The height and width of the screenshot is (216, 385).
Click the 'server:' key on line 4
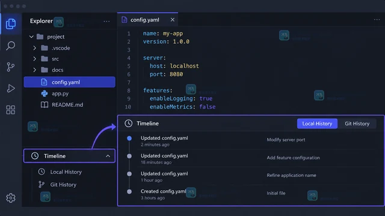[x=155, y=58]
